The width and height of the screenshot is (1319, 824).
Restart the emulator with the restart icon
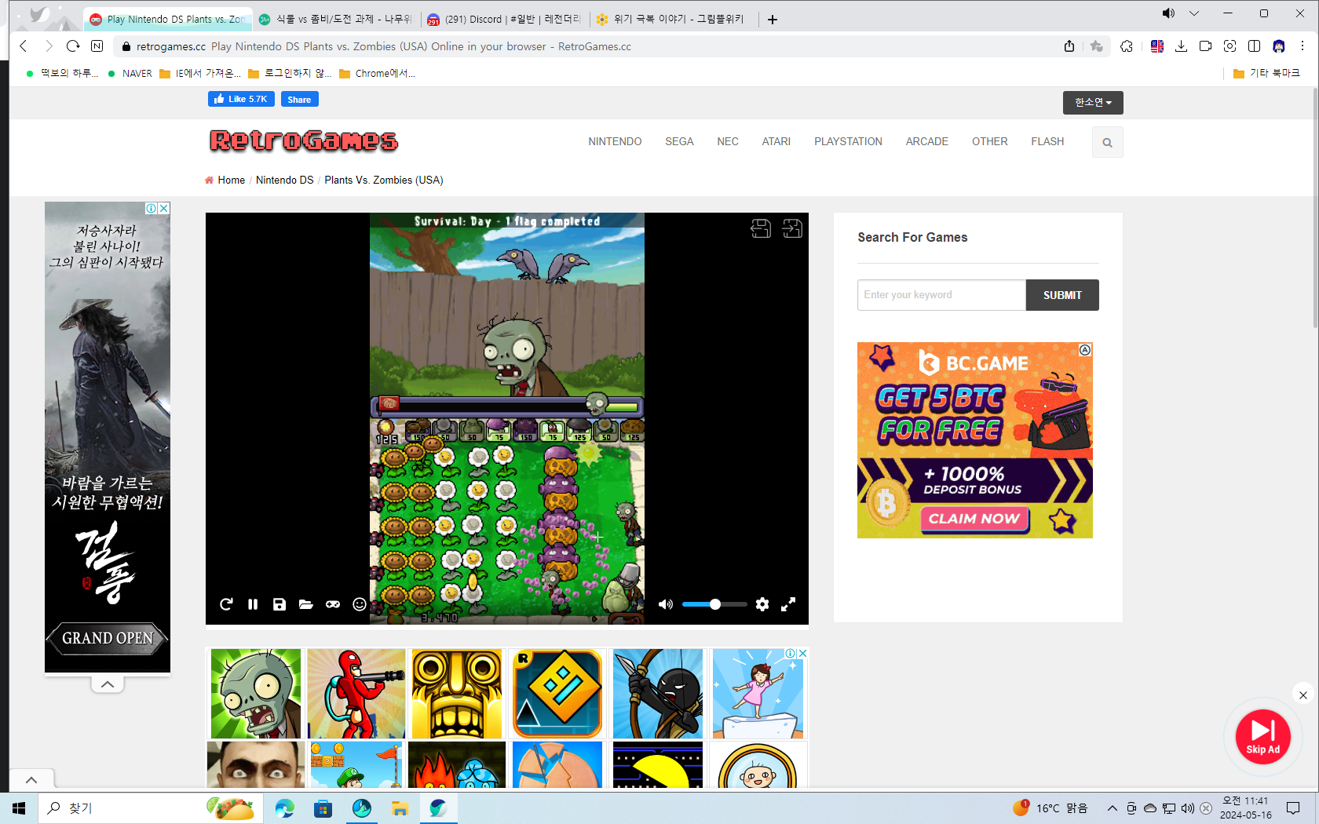point(226,604)
